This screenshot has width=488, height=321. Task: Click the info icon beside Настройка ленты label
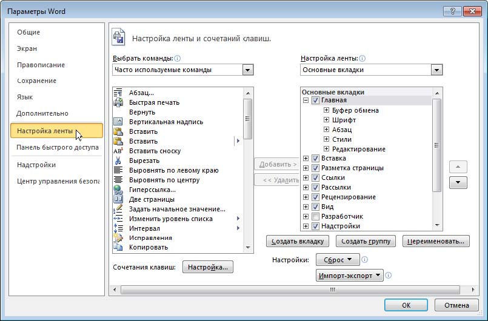tap(362, 58)
